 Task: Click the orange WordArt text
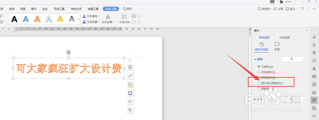point(69,68)
